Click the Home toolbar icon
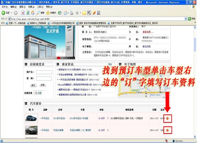The height and width of the screenshot is (143, 197). (33, 13)
